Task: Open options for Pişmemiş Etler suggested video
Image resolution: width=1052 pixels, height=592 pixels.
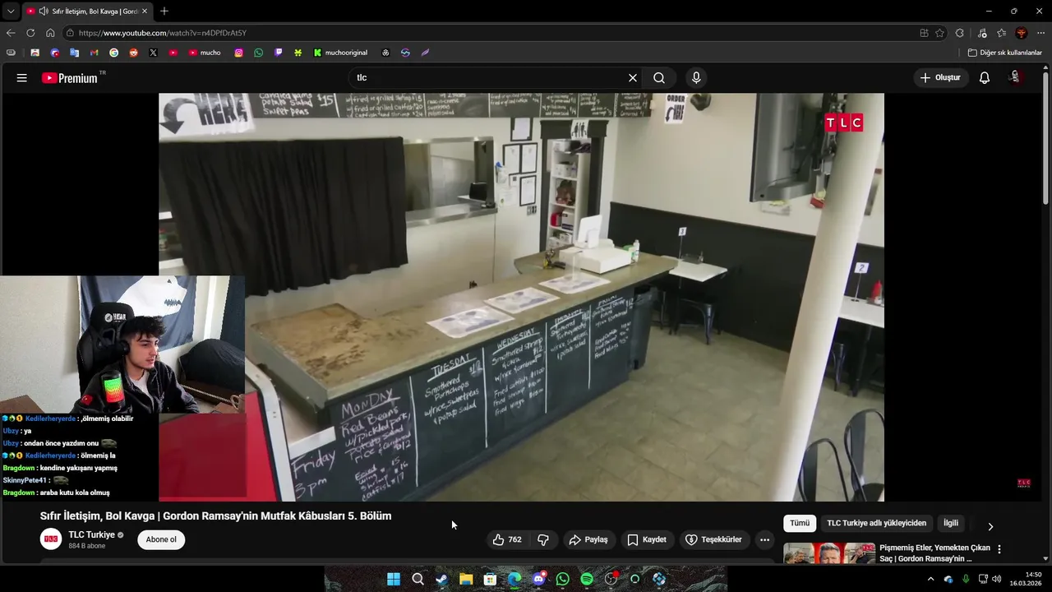Action: (x=999, y=549)
